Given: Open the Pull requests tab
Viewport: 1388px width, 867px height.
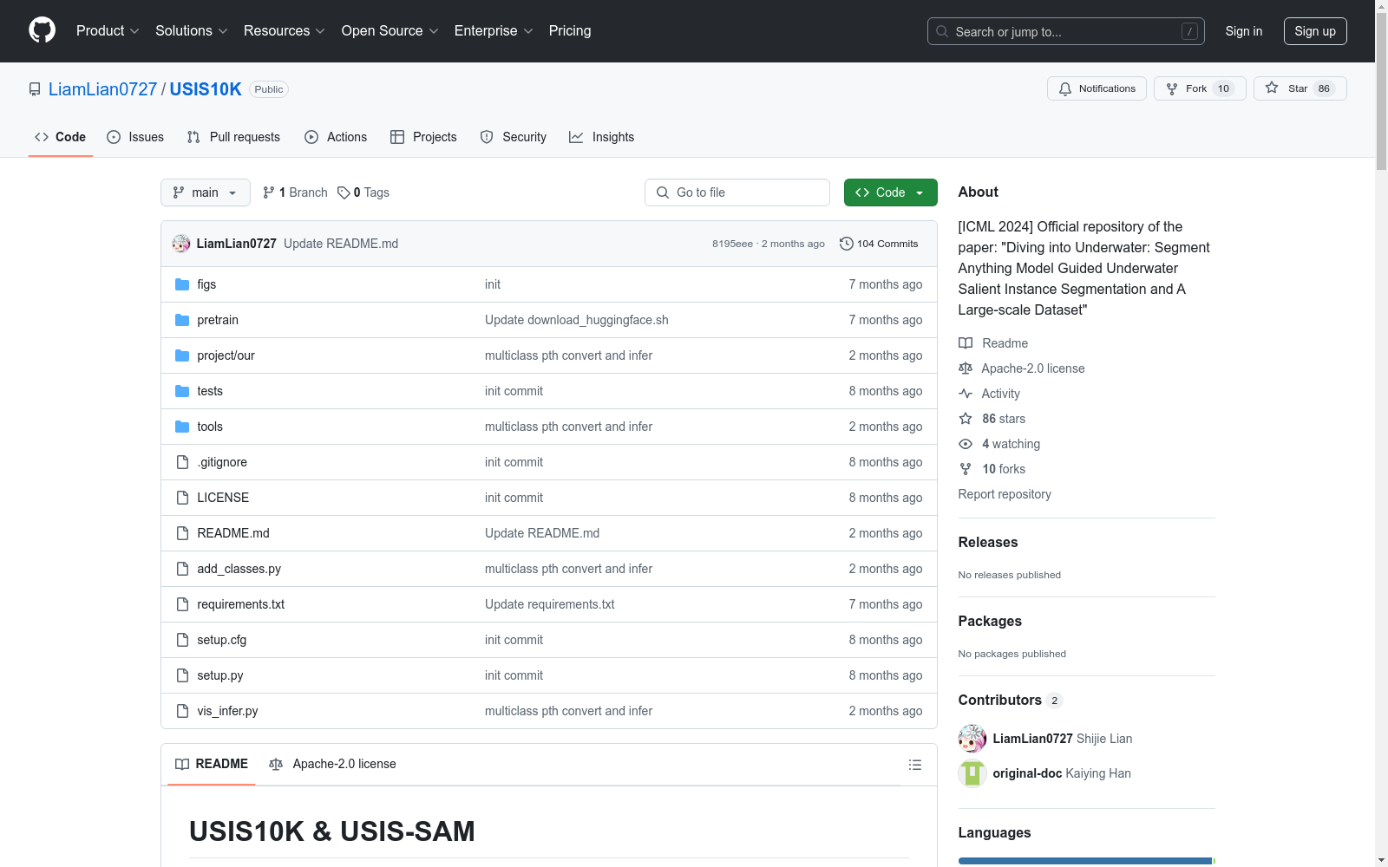Looking at the screenshot, I should [233, 137].
